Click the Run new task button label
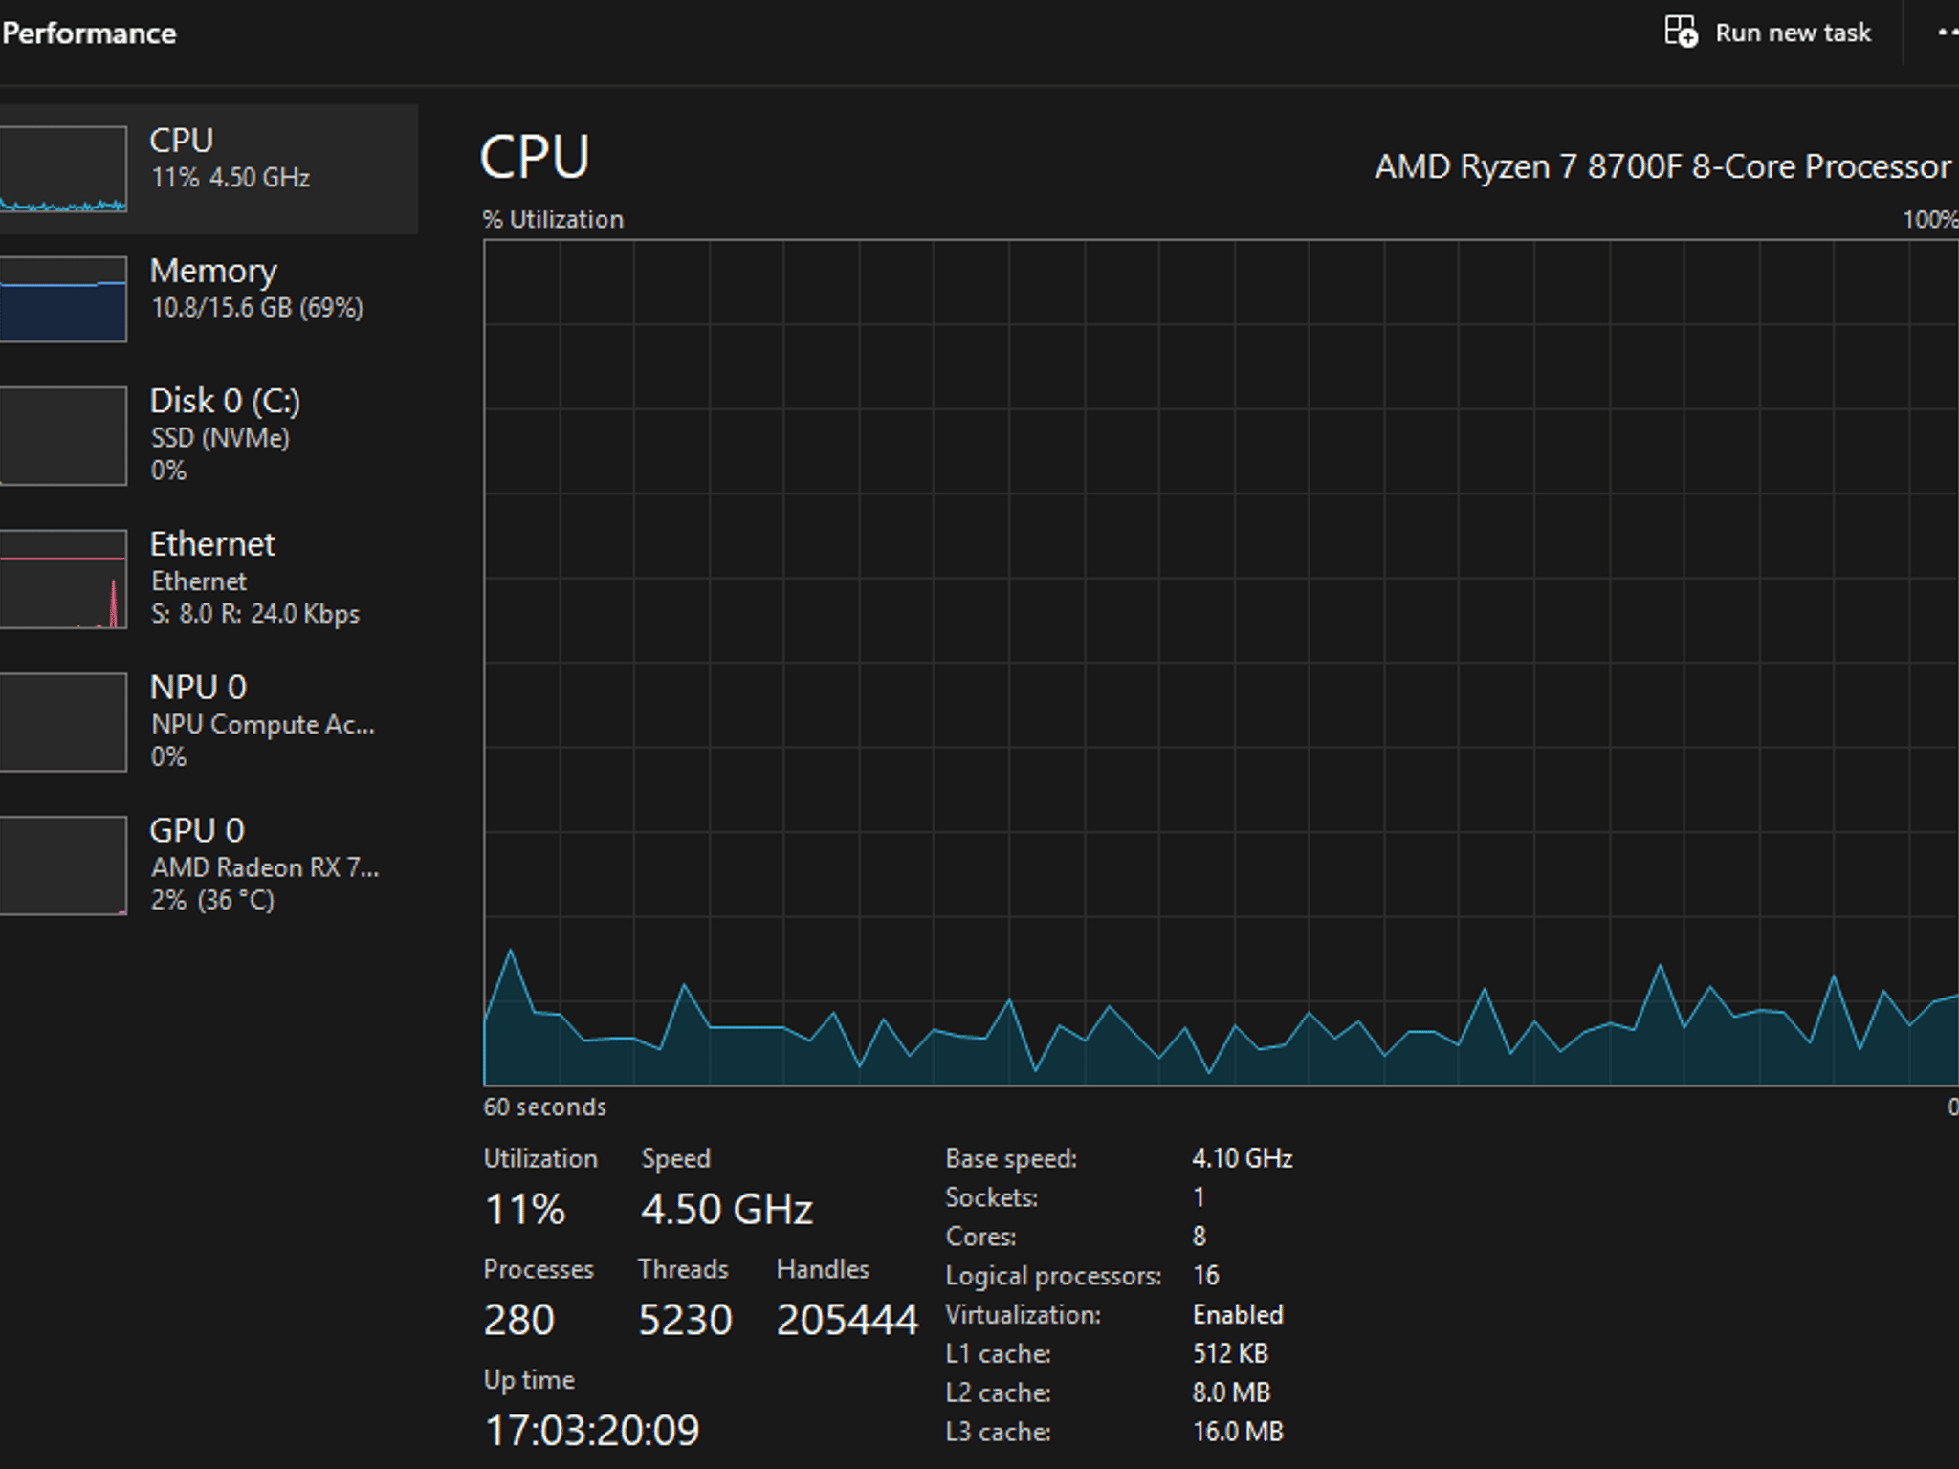1959x1469 pixels. [x=1793, y=33]
